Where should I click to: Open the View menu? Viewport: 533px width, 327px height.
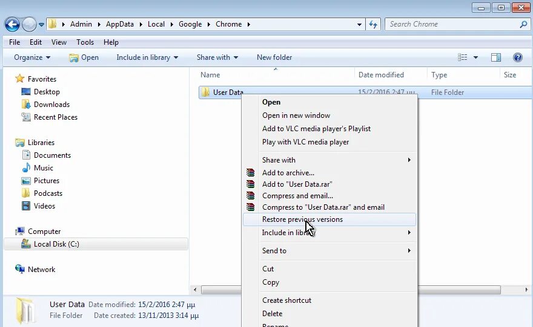tap(59, 42)
